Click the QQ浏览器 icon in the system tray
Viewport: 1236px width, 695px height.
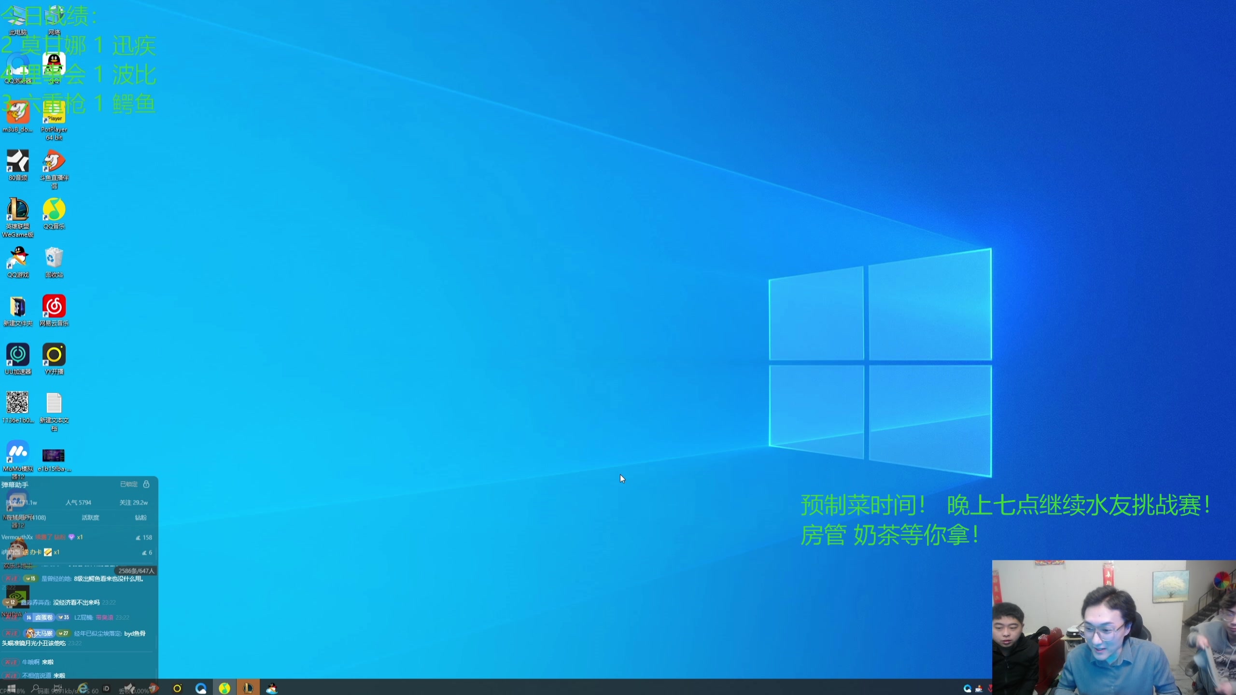[x=968, y=689]
